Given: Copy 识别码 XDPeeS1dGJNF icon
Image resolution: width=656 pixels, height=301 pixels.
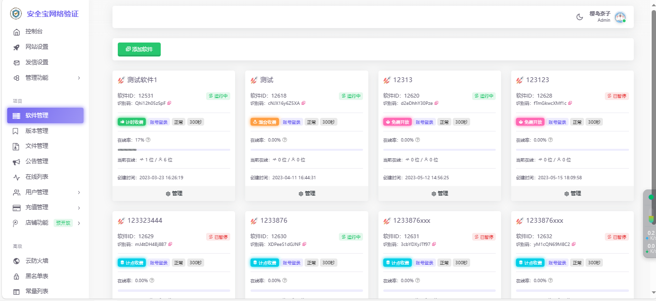Looking at the screenshot, I should coord(304,244).
